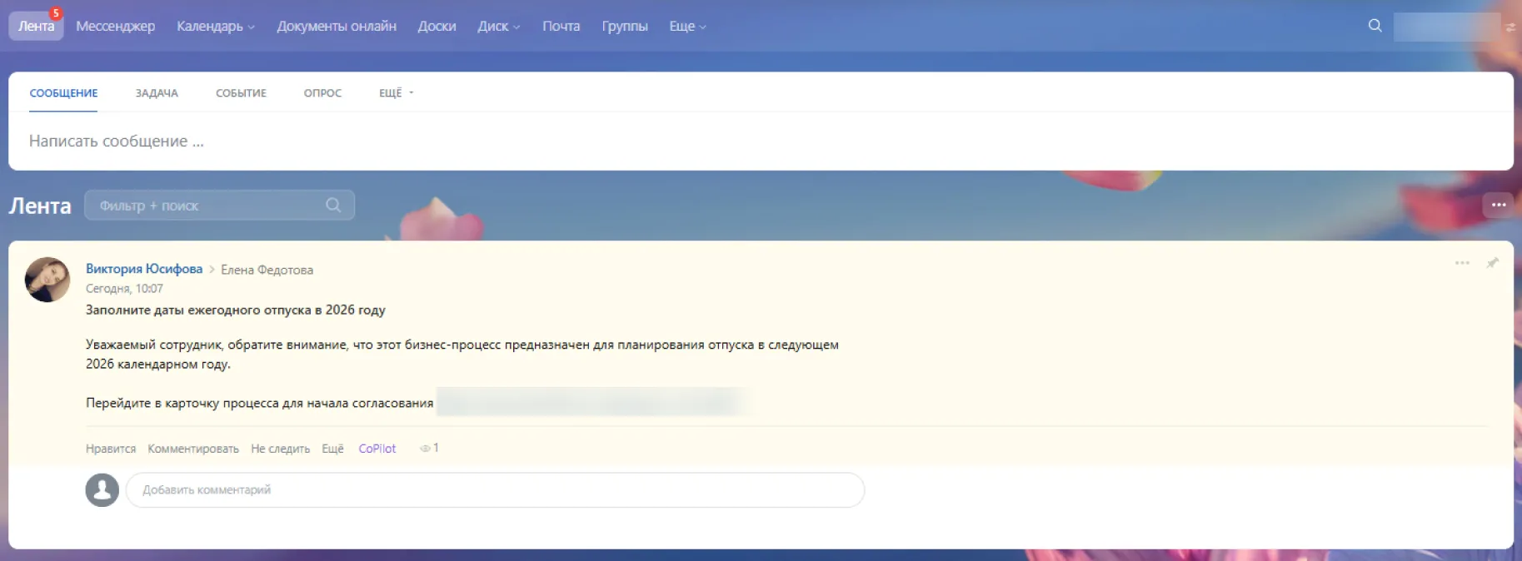
Task: Open Виктория Юсифова's profile link
Action: click(x=144, y=269)
